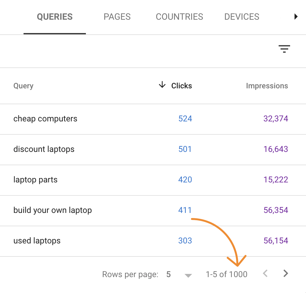Switch to the Queries tab
Image resolution: width=306 pixels, height=293 pixels.
click(x=55, y=17)
